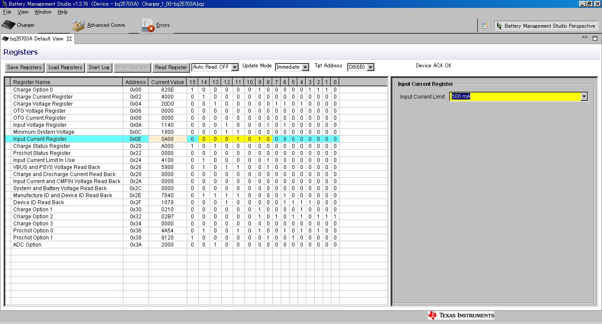Viewport: 602px width, 324px height.
Task: Toggle bit 15 of Charge Option 0
Action: click(192, 90)
